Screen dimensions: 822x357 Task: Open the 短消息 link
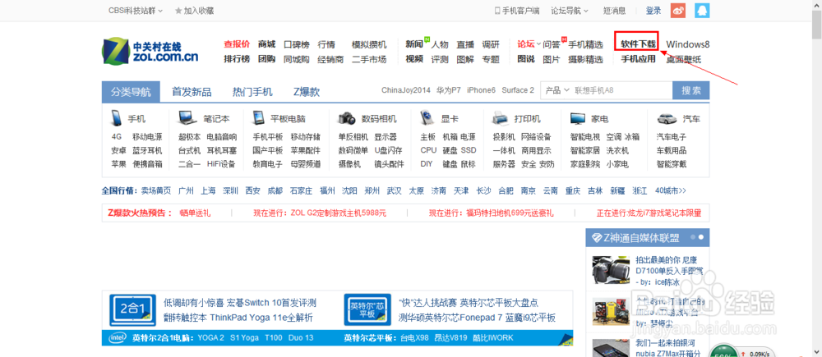[614, 11]
